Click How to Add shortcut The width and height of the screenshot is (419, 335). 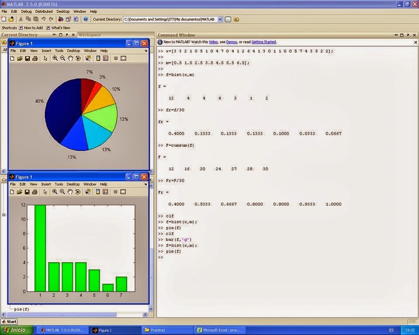(x=31, y=28)
